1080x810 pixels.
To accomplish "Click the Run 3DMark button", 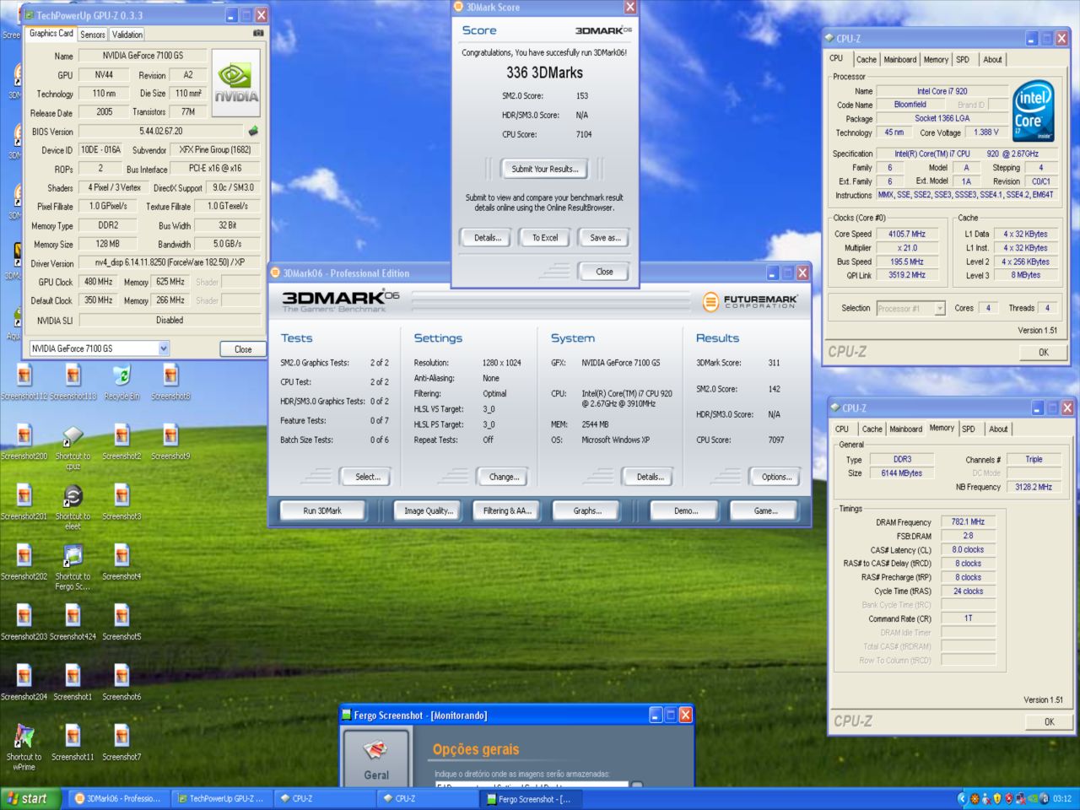I will pyautogui.click(x=322, y=511).
